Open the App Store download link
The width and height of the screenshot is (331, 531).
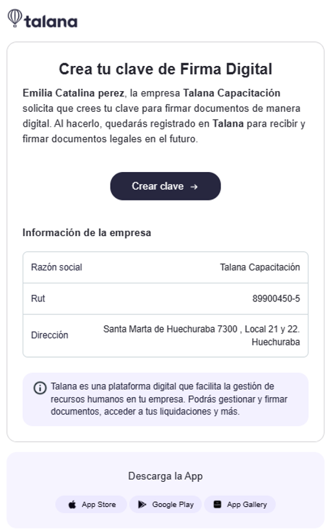(x=91, y=504)
